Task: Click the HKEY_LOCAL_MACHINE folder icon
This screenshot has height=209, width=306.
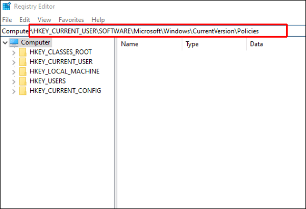Action: click(23, 71)
